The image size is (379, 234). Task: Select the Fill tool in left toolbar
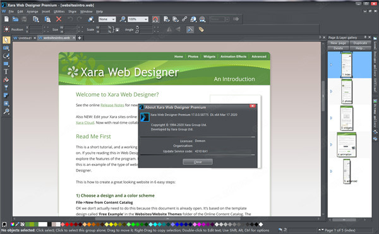click(6, 79)
